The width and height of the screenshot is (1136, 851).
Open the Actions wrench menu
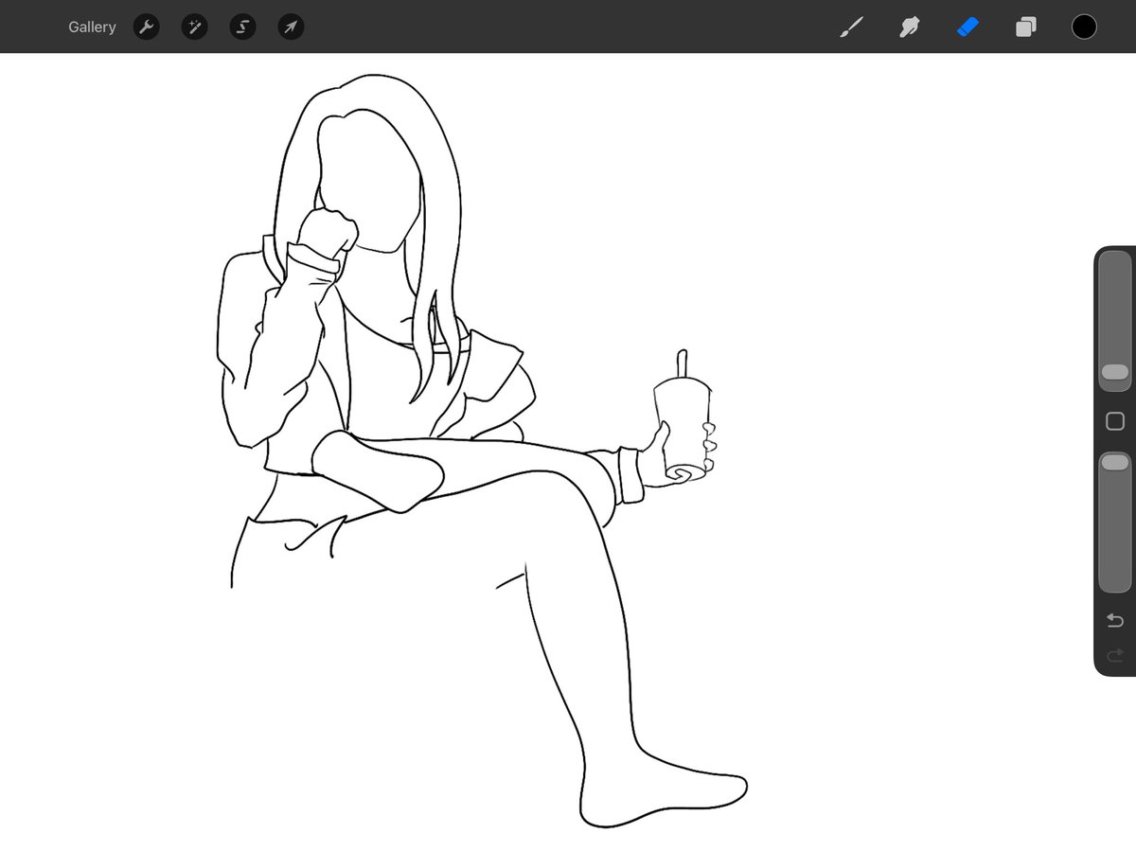tap(146, 27)
